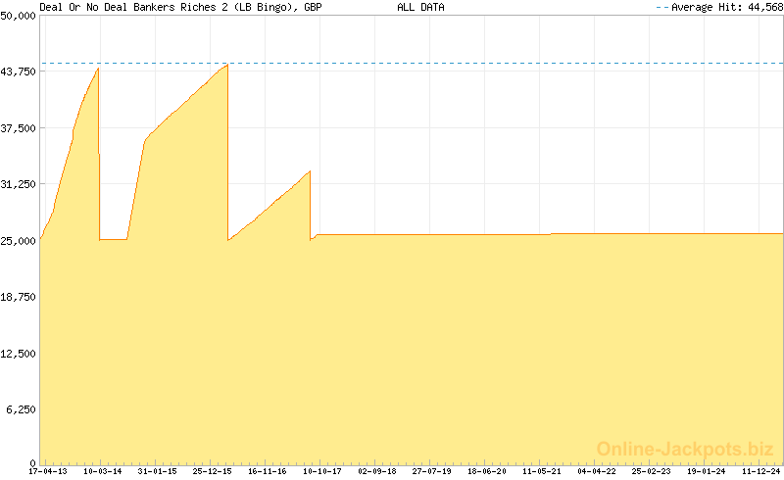
Task: Click the 43,750 y-axis label
Action: (x=19, y=72)
